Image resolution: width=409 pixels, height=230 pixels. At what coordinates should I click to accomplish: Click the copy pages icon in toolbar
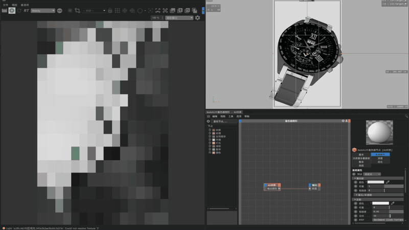[x=195, y=10]
